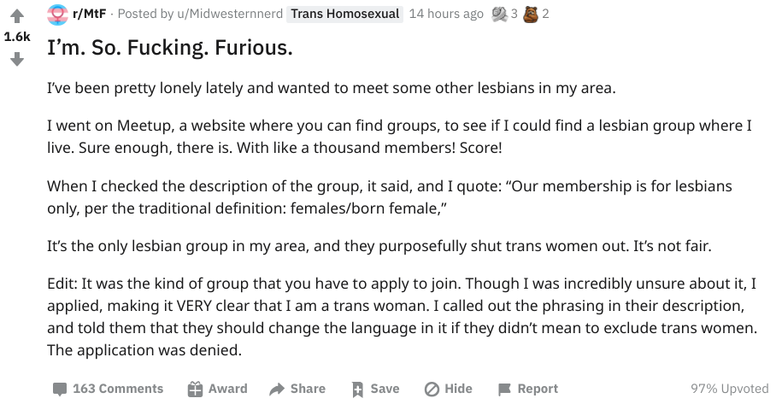This screenshot has width=782, height=410.
Task: Downvote the post with the down arrow
Action: (16, 59)
